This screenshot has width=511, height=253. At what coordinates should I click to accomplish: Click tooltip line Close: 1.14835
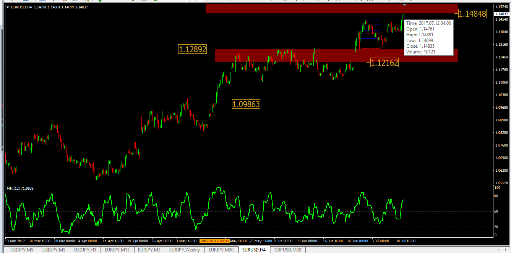pos(420,46)
